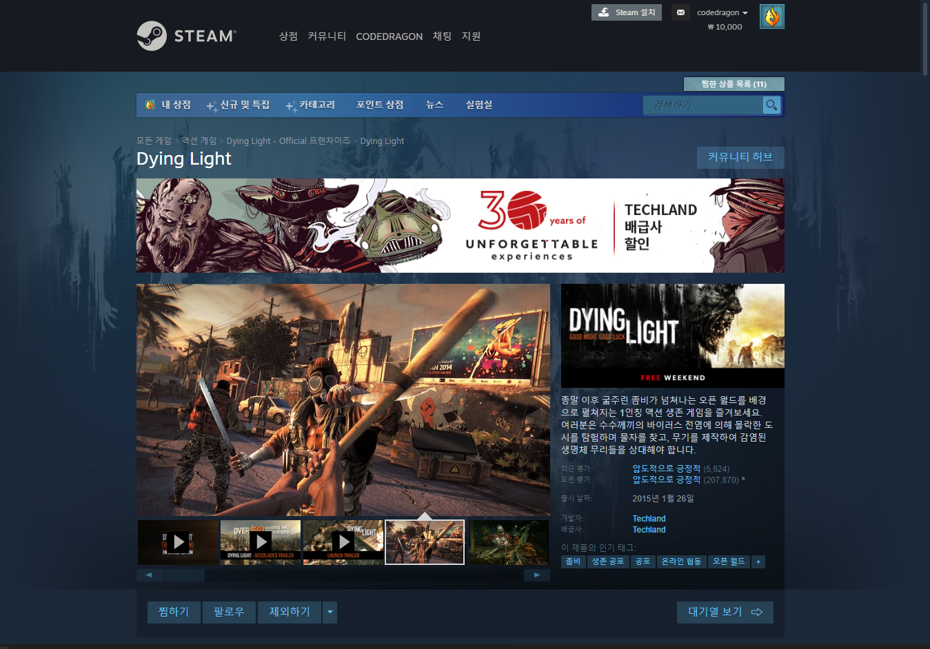Open the 상점 top menu
The image size is (930, 649).
288,36
